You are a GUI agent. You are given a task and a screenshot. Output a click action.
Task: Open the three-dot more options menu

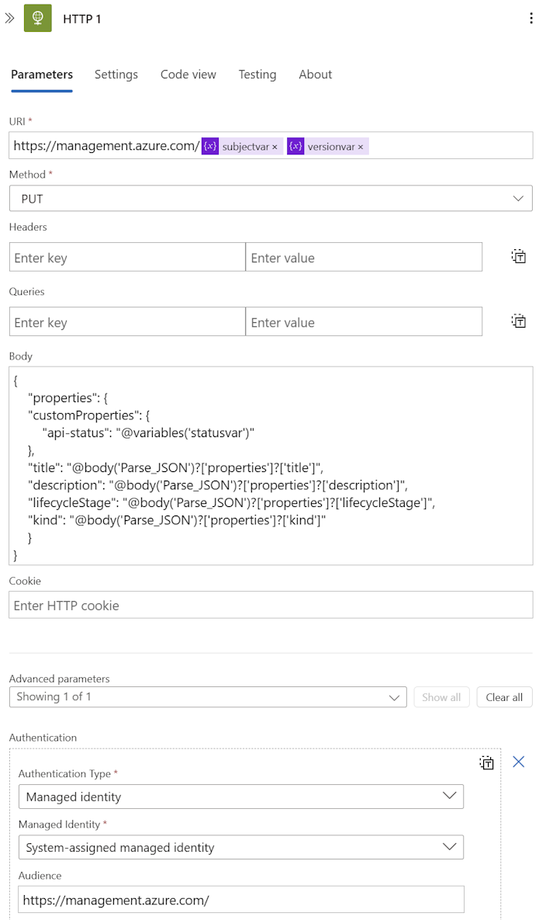(530, 18)
